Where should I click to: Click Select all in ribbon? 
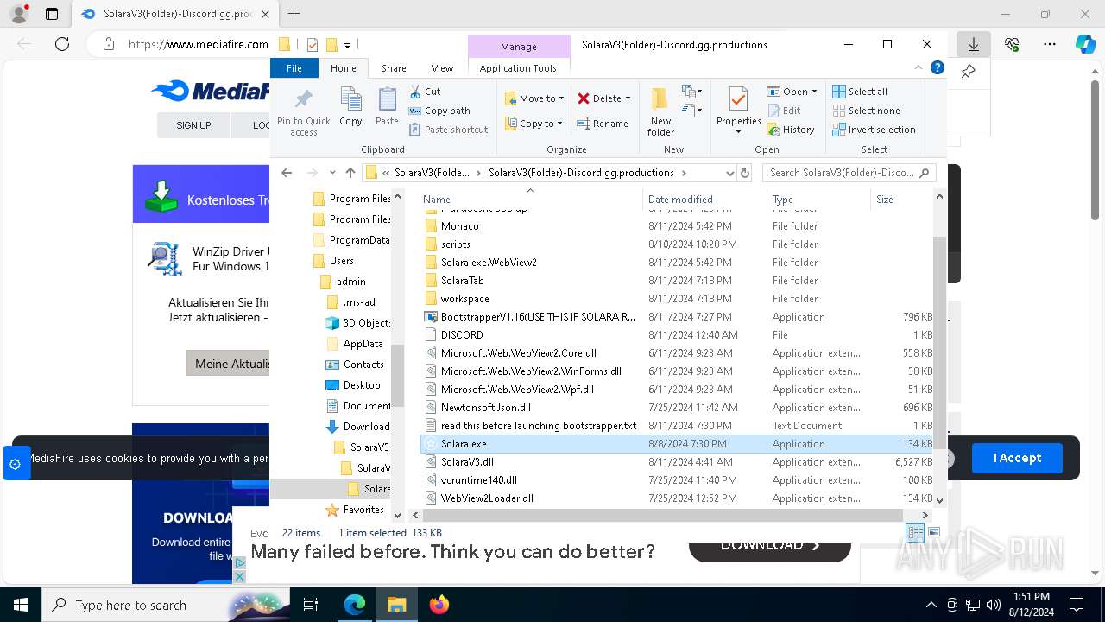pyautogui.click(x=860, y=92)
